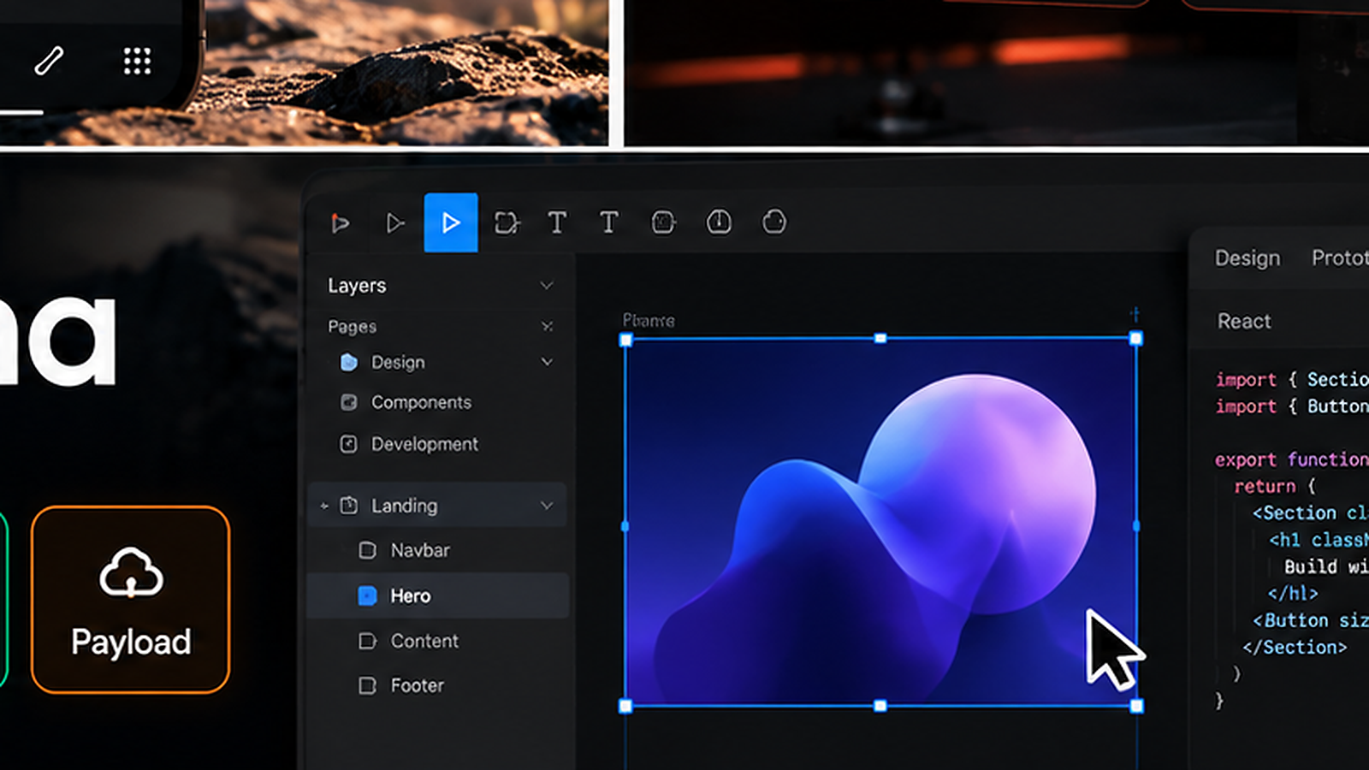Toggle the Pages section collapse icon
The width and height of the screenshot is (1369, 770).
click(548, 326)
